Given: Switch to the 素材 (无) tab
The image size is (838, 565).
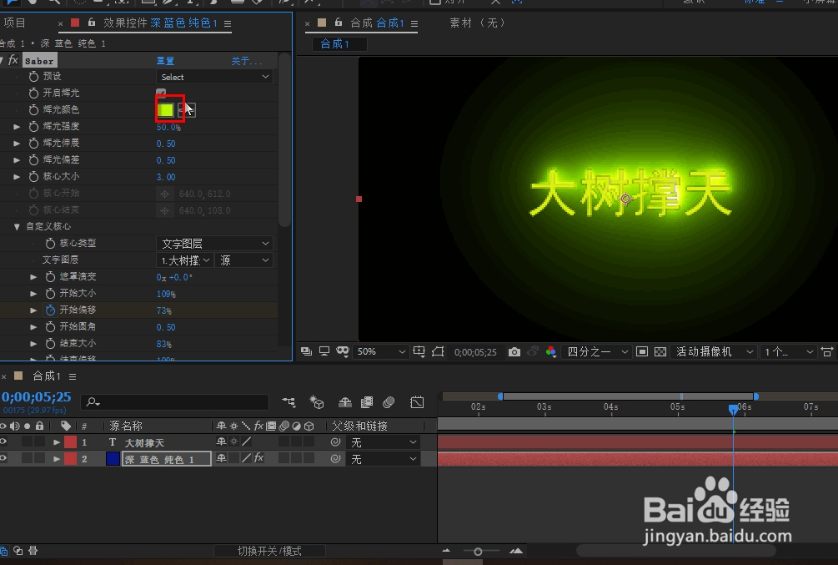Looking at the screenshot, I should click(477, 23).
